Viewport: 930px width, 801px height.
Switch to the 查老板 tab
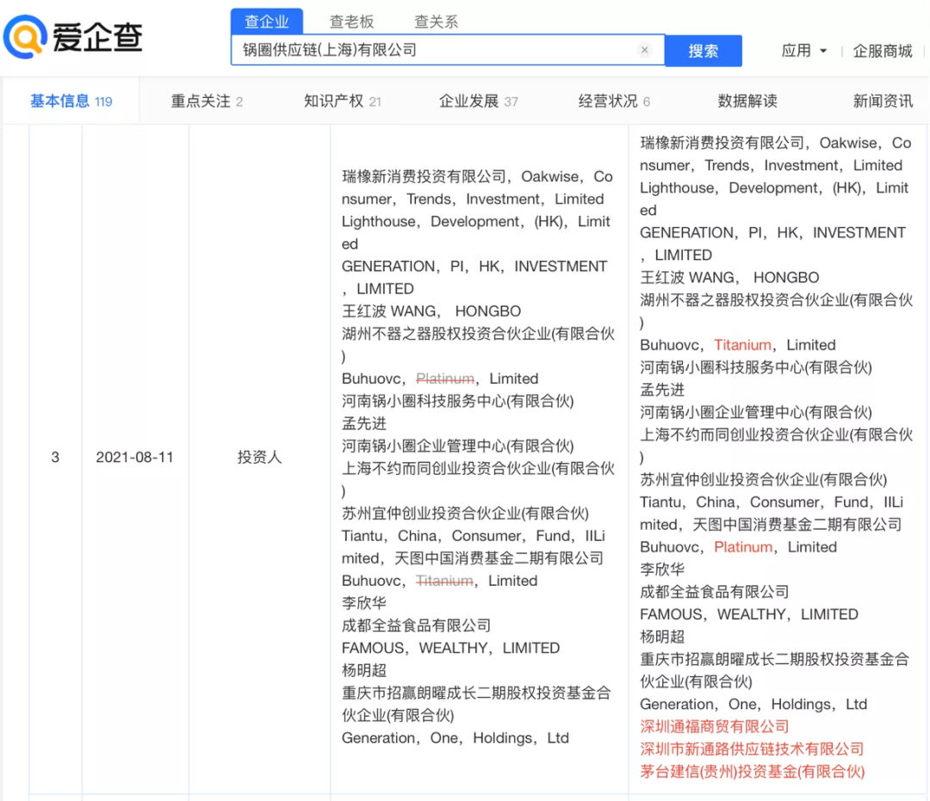point(352,22)
